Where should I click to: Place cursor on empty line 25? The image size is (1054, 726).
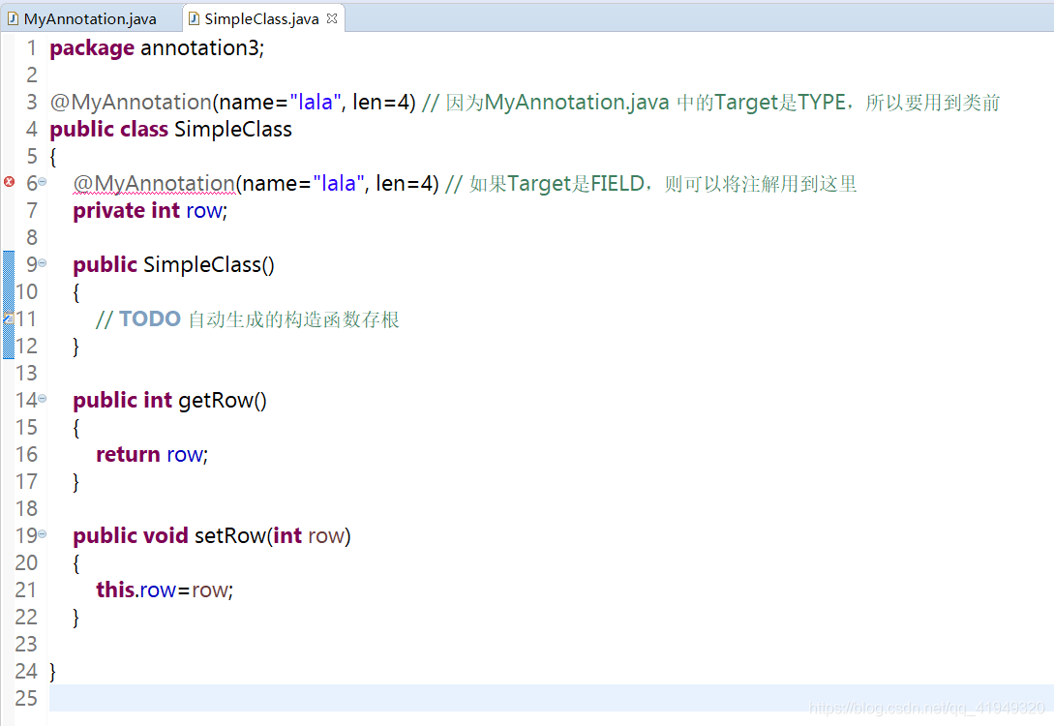552,698
